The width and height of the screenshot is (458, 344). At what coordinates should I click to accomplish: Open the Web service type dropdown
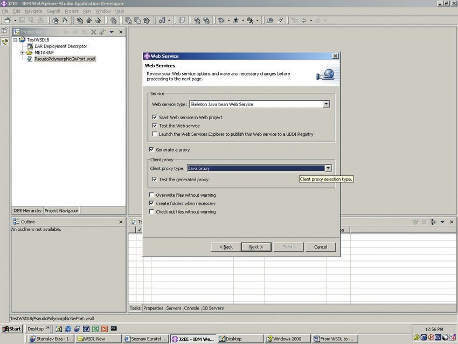click(x=326, y=104)
